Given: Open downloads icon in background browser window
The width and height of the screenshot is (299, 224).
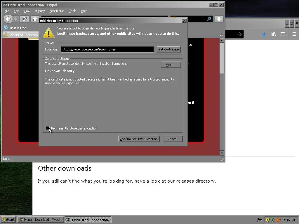Looking at the screenshot, I should tap(264, 34).
